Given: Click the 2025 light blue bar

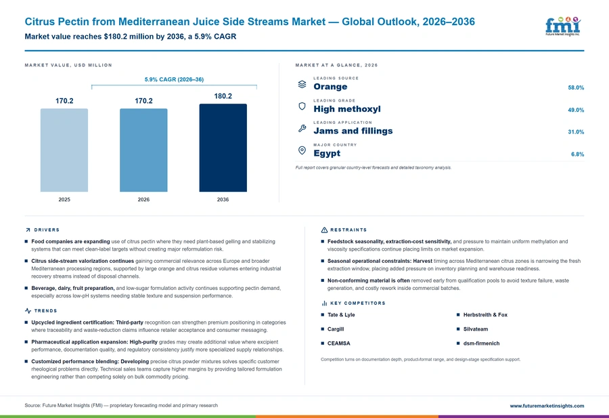Looking at the screenshot, I should 64,150.
